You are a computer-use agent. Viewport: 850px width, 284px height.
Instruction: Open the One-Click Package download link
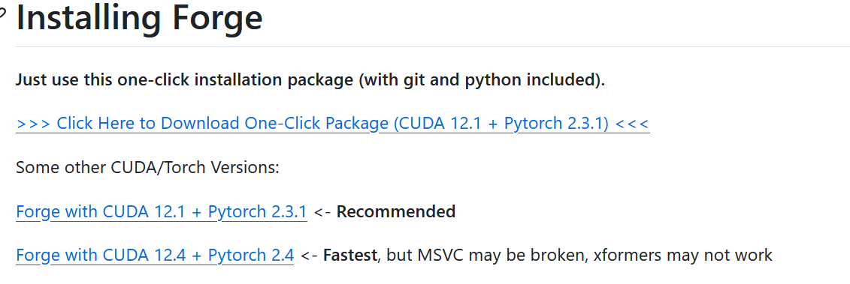(x=332, y=124)
